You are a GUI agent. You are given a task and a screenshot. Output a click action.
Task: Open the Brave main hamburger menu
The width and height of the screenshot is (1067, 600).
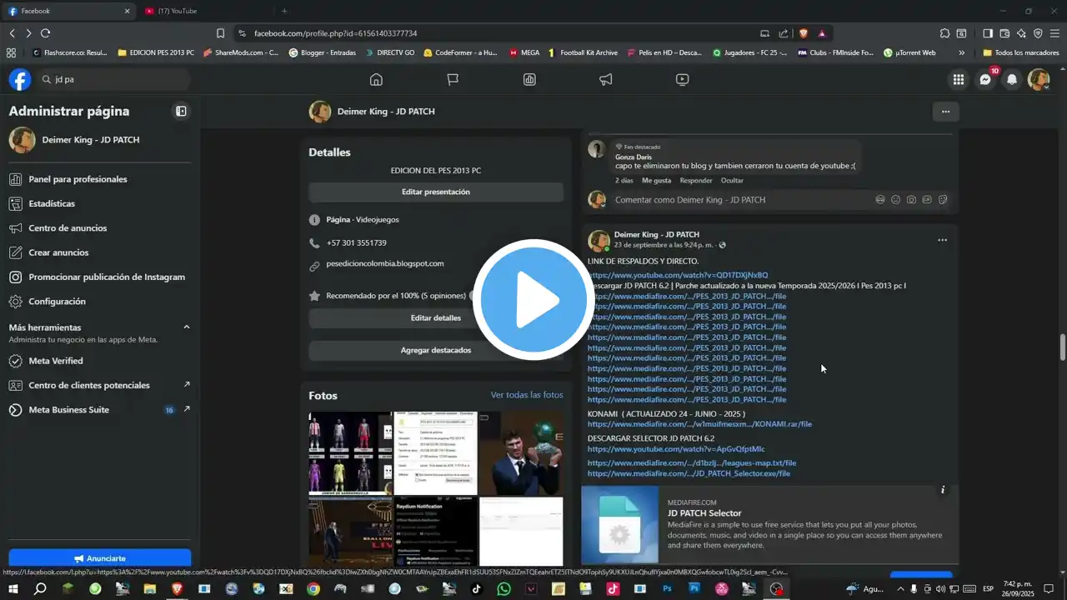click(1054, 33)
